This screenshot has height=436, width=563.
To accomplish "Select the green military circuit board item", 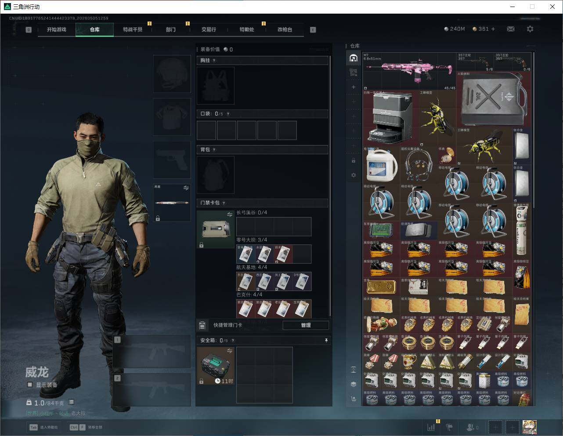I will 381,230.
